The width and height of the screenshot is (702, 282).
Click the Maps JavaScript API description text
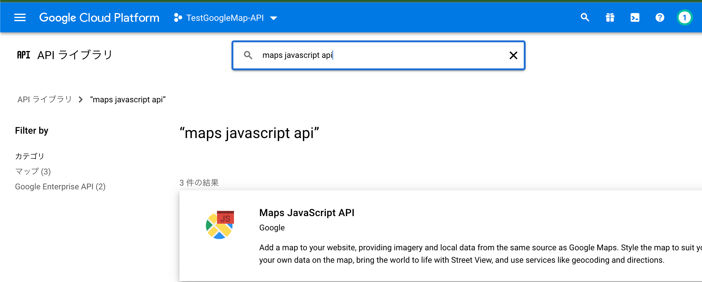[480, 254]
